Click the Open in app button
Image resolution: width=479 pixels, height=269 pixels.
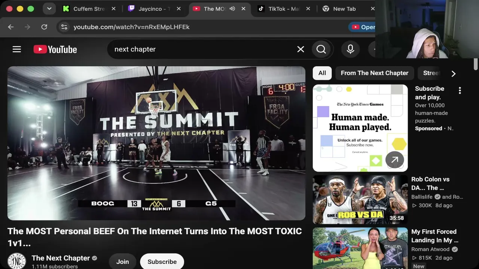[362, 27]
